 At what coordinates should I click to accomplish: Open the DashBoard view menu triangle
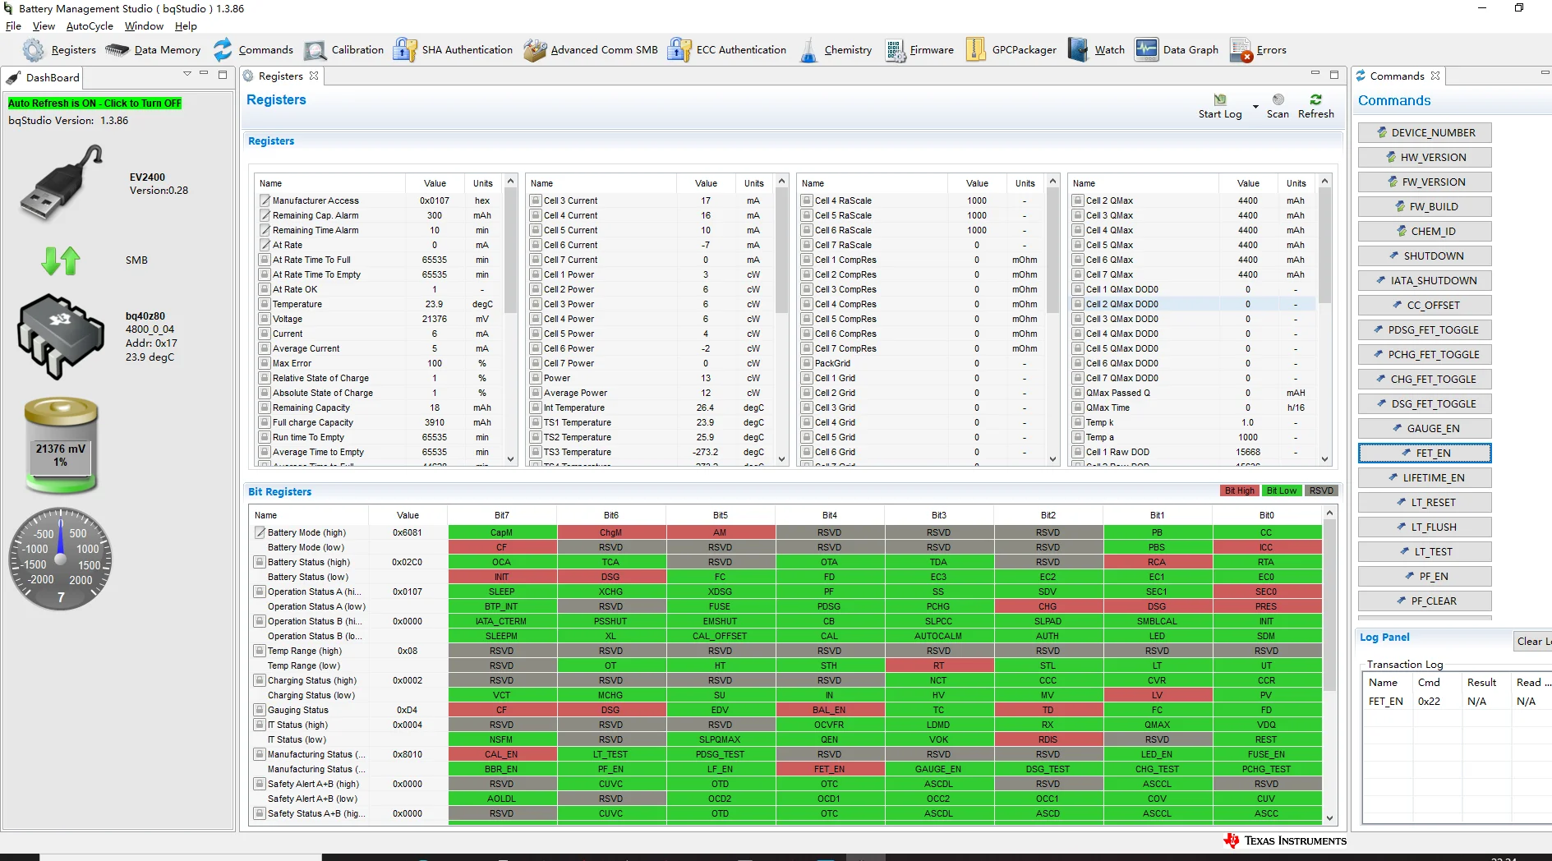point(187,74)
